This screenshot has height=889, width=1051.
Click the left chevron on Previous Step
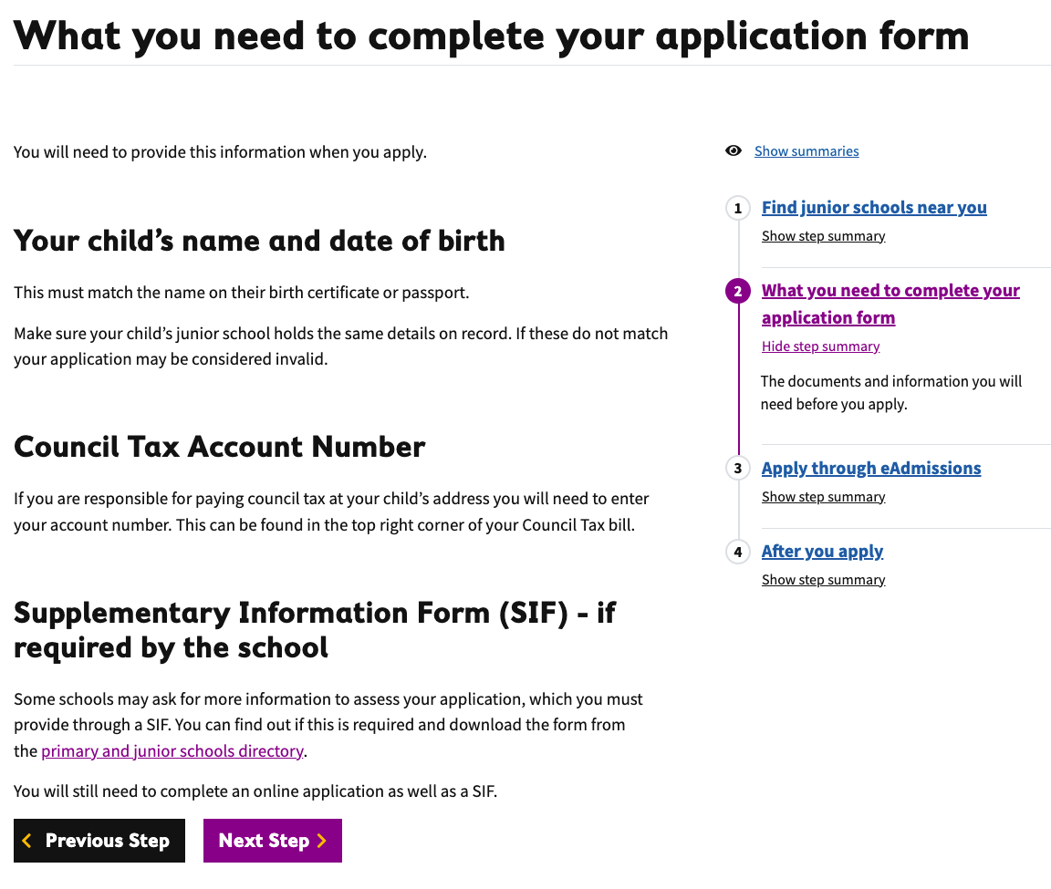(x=28, y=840)
